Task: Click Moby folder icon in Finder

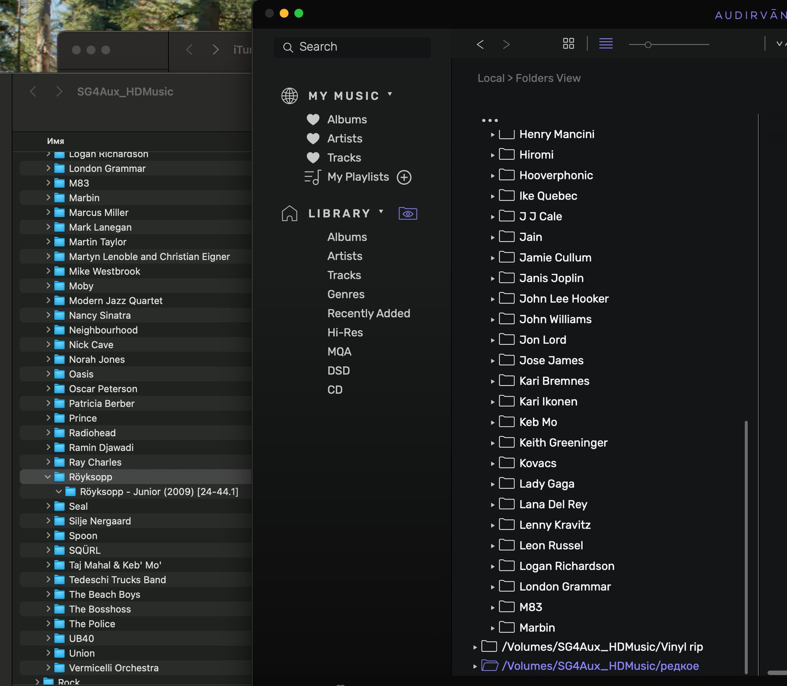Action: [x=59, y=286]
